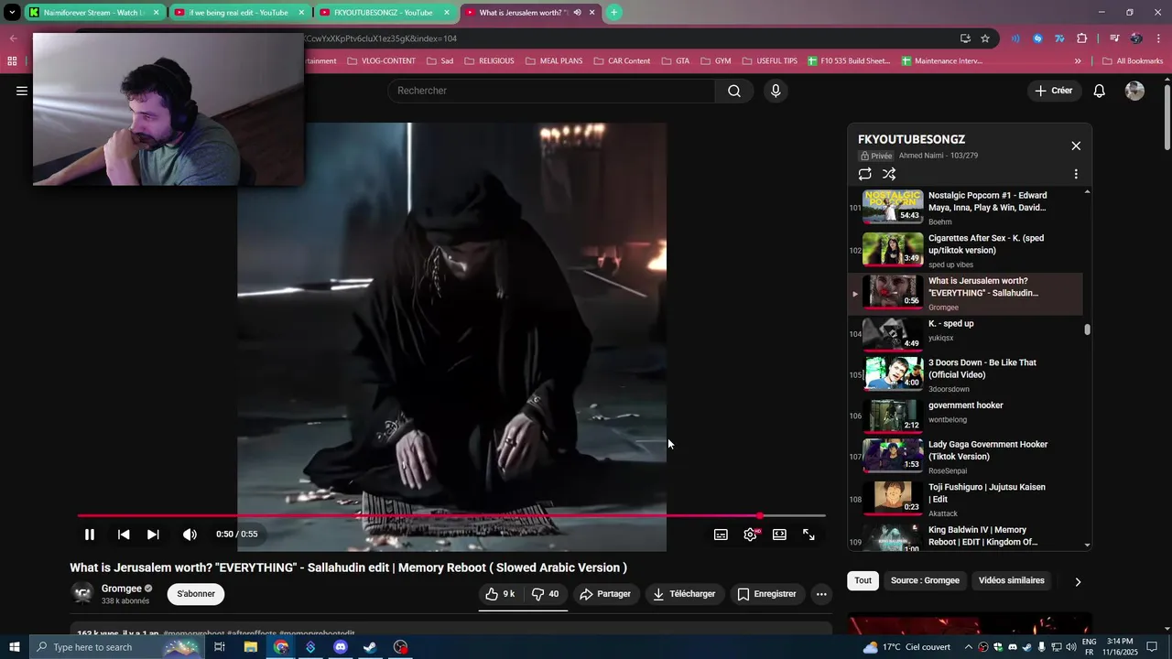Play 3 Doors Down - Be Like That

[x=965, y=374]
